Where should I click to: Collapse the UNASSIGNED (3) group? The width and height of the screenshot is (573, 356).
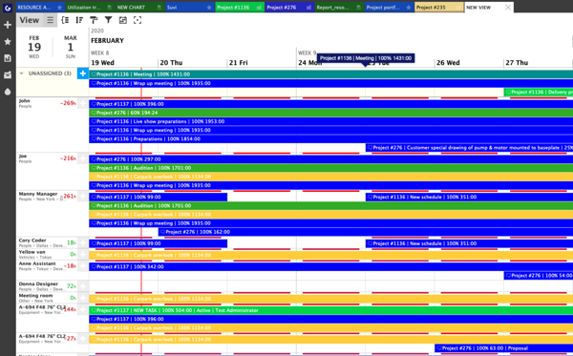[x=21, y=73]
